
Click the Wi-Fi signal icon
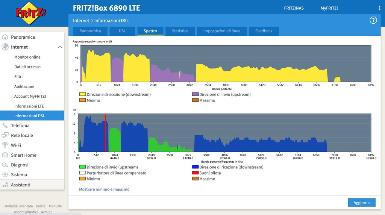[5, 145]
